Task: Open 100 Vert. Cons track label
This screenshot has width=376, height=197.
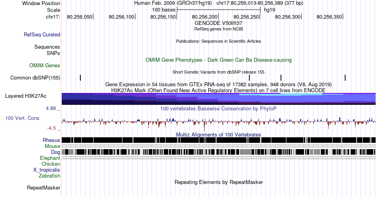Action: tap(22, 118)
